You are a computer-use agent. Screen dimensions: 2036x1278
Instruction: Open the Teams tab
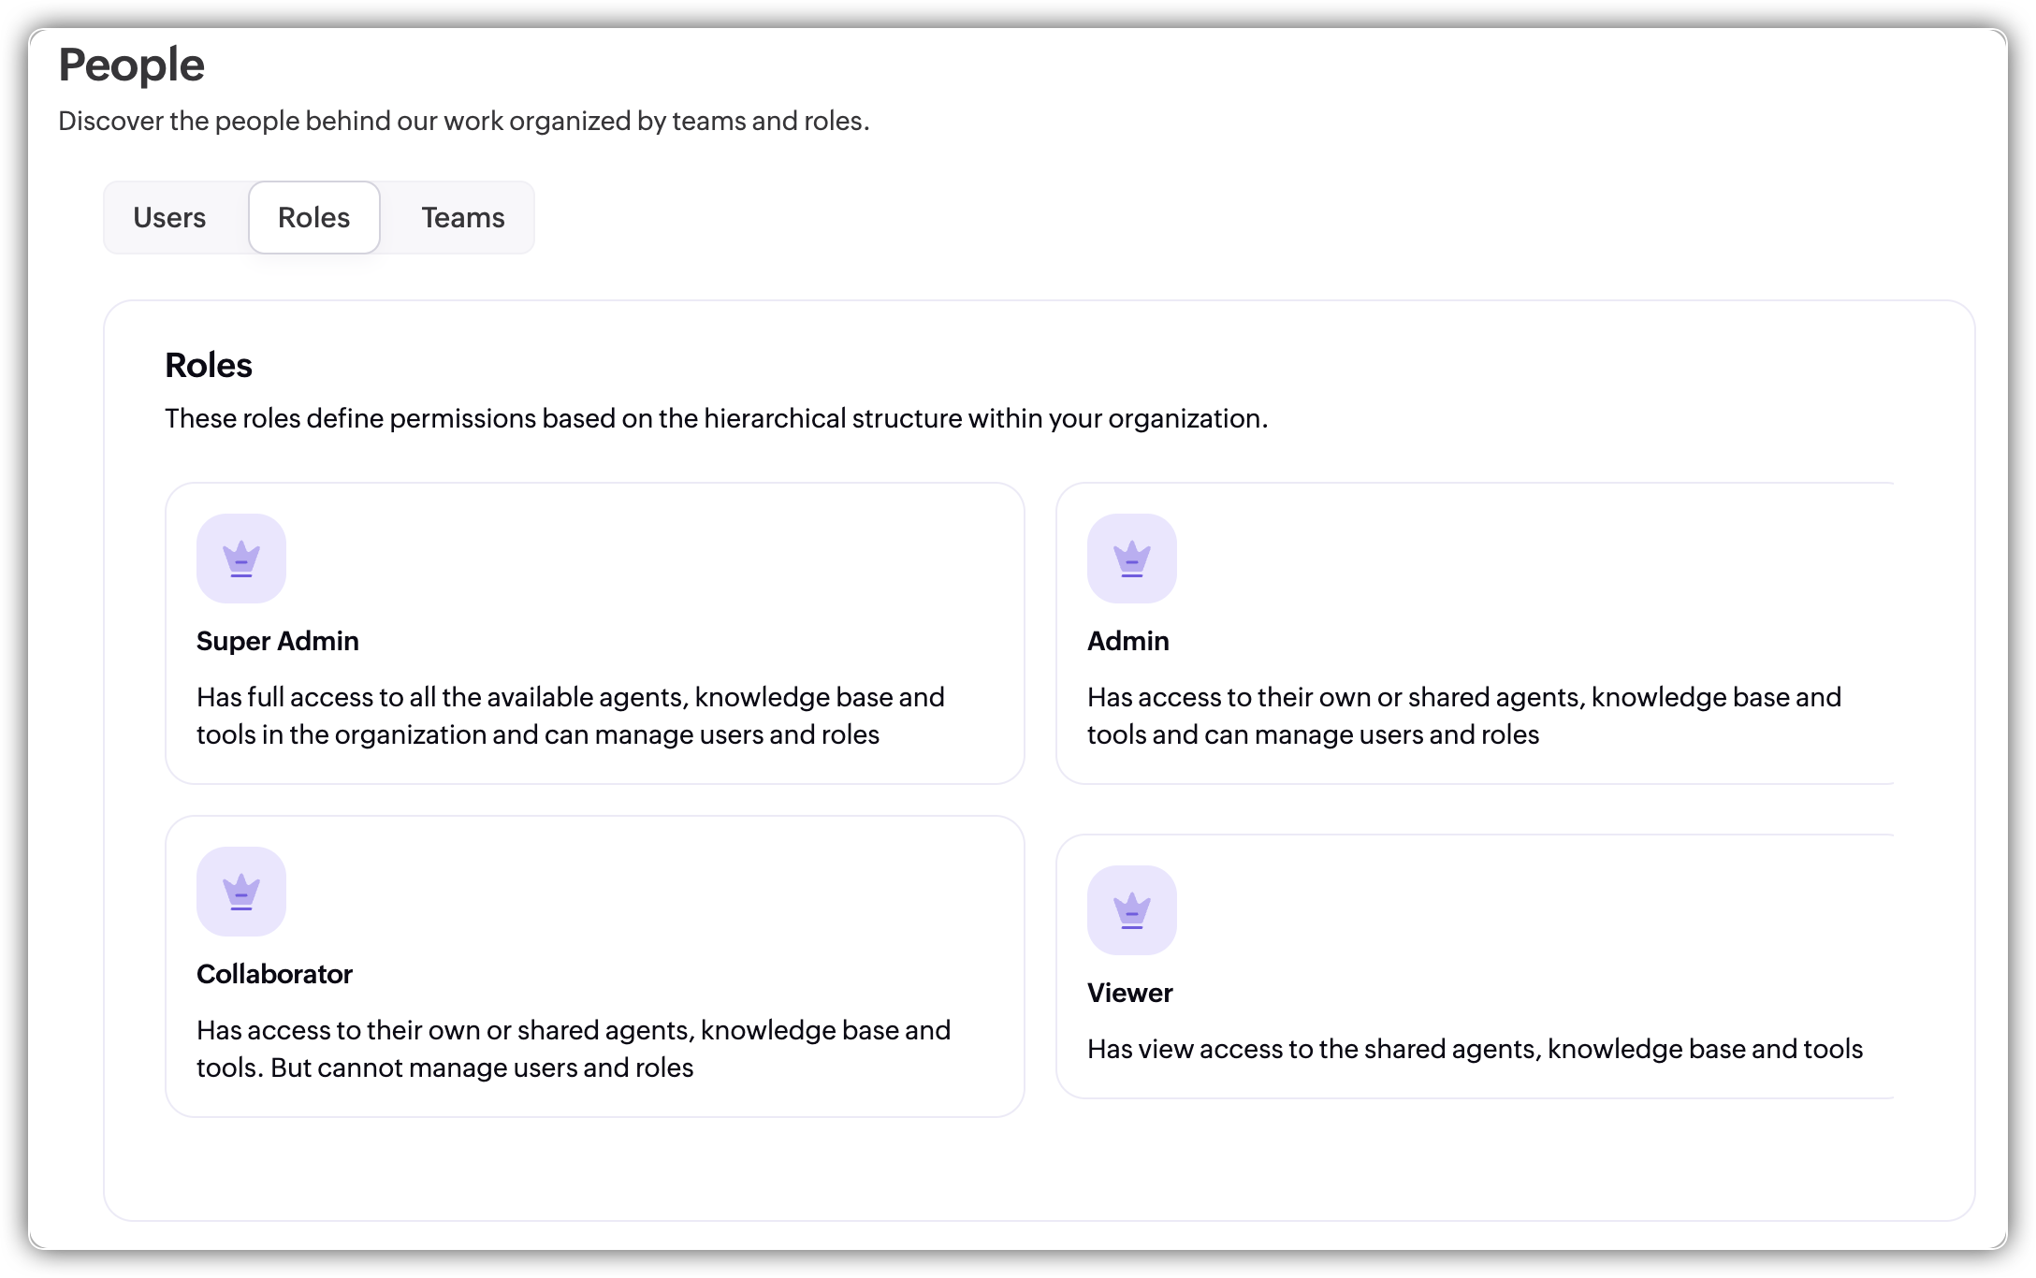(x=462, y=218)
